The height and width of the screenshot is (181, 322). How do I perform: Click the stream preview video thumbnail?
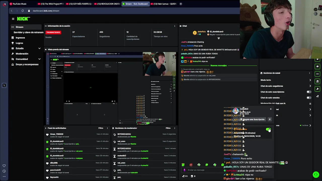coord(111,88)
